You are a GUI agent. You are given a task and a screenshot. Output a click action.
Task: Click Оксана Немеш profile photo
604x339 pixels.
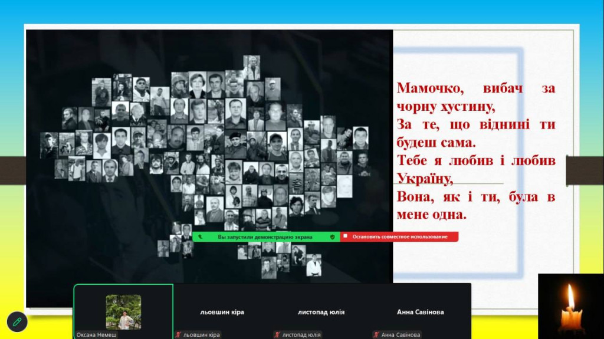(x=123, y=312)
